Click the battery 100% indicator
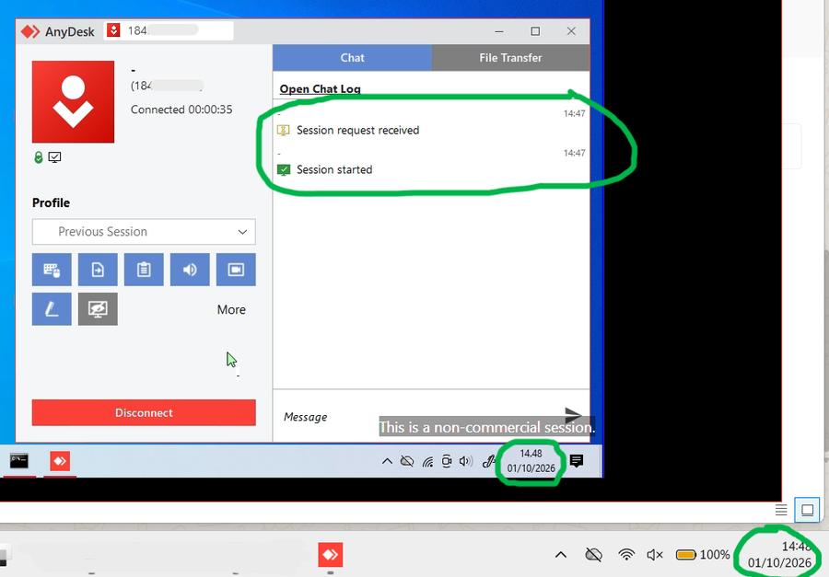Image resolution: width=829 pixels, height=577 pixels. pyautogui.click(x=703, y=554)
